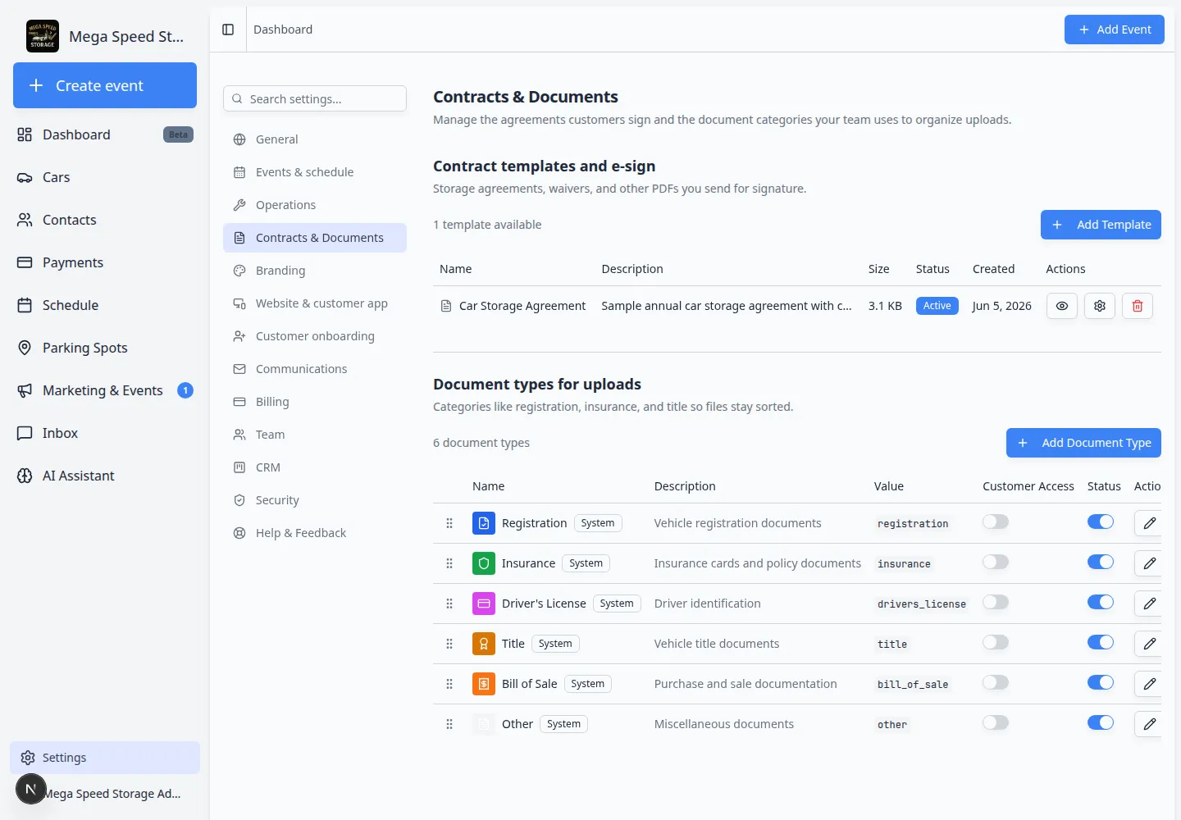Edit the Driver's License document type
Screen dimensions: 1181x820
point(1150,604)
